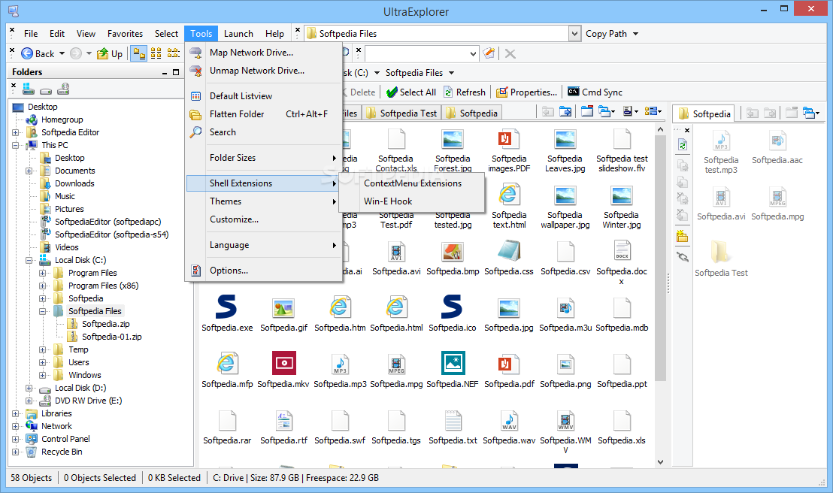Switch to Softpedia tab in main pane

coord(471,113)
